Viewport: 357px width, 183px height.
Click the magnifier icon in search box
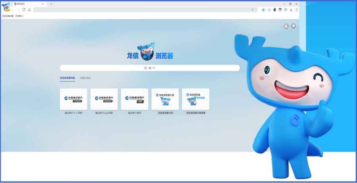[x=146, y=68]
